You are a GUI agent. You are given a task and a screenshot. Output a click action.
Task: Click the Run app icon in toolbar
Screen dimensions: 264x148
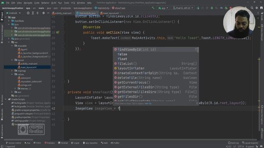[x=198, y=8]
